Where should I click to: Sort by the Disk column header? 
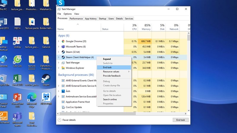(159, 27)
